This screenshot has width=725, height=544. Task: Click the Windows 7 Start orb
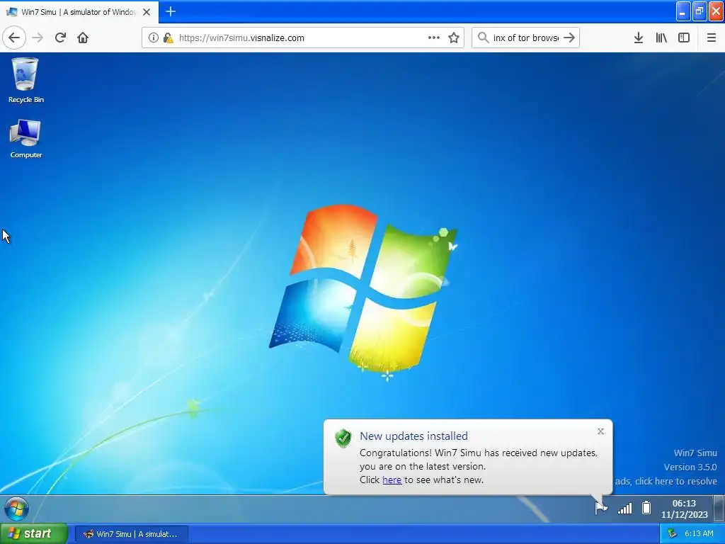17,509
